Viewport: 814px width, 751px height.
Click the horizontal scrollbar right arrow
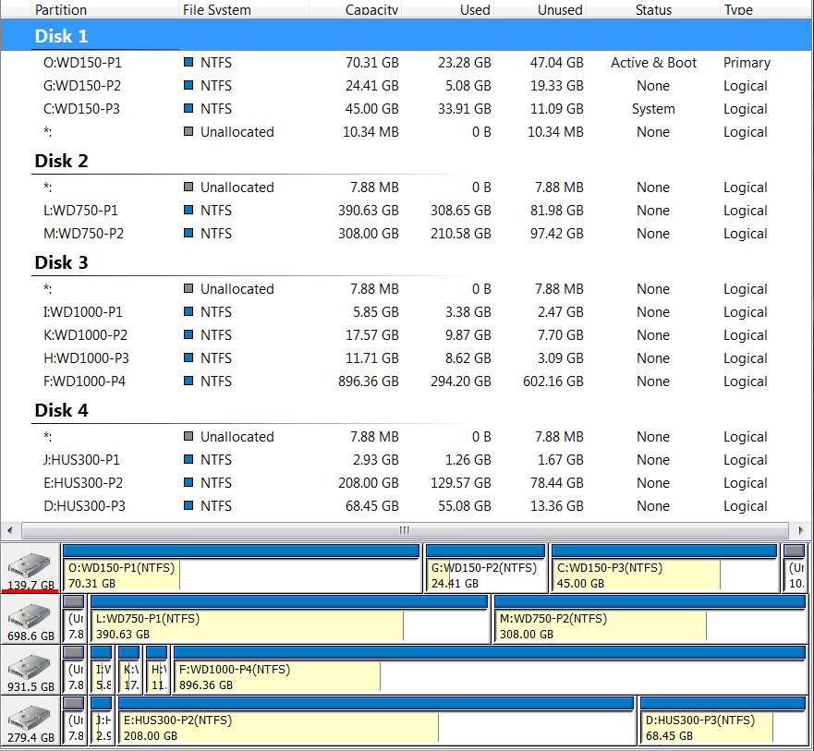[801, 530]
